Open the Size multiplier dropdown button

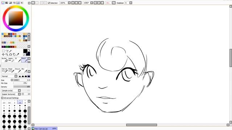pos(12,80)
